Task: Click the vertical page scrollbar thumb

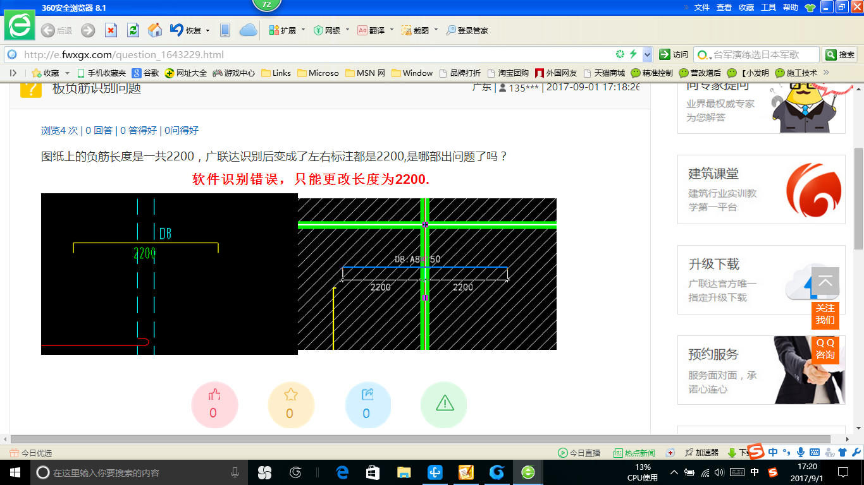Action: [x=858, y=199]
